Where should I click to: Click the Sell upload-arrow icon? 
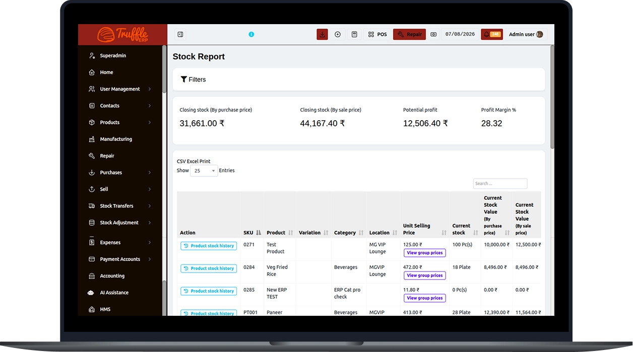92,189
